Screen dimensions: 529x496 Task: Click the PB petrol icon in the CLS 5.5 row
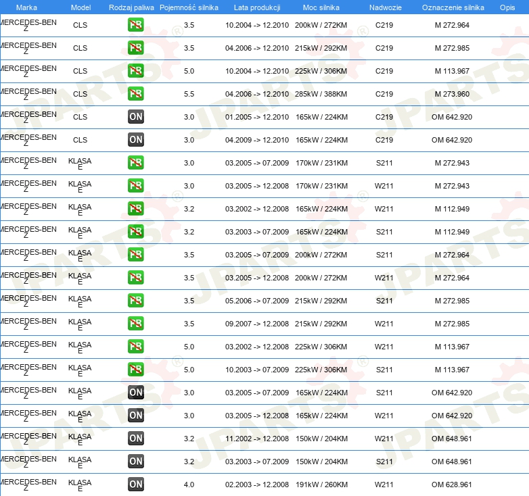(135, 94)
